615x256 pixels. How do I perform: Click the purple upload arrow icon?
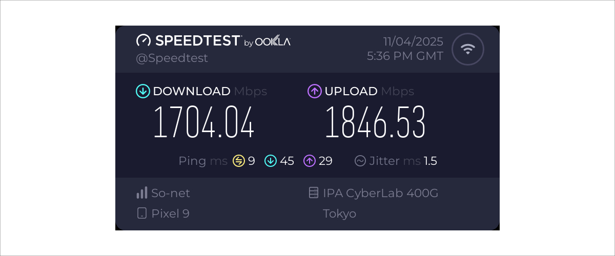[x=314, y=91]
